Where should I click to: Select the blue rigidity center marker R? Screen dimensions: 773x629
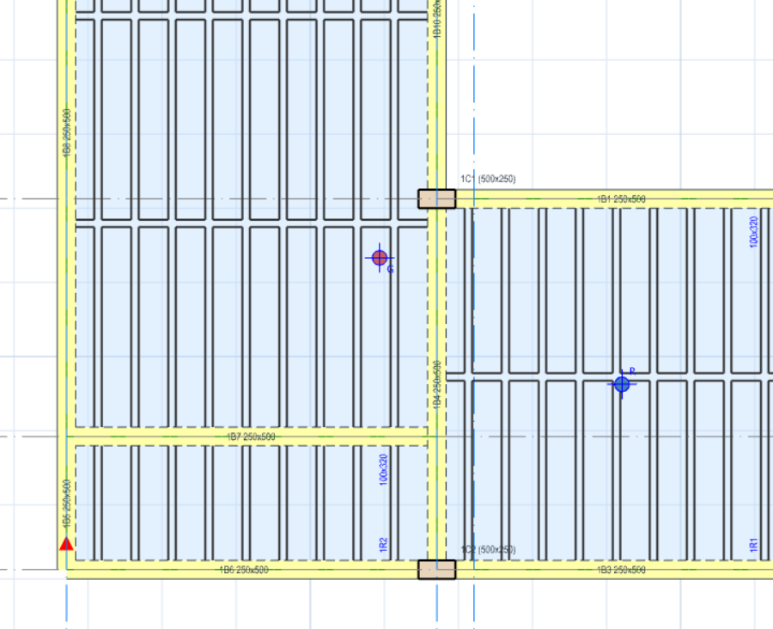pos(622,384)
